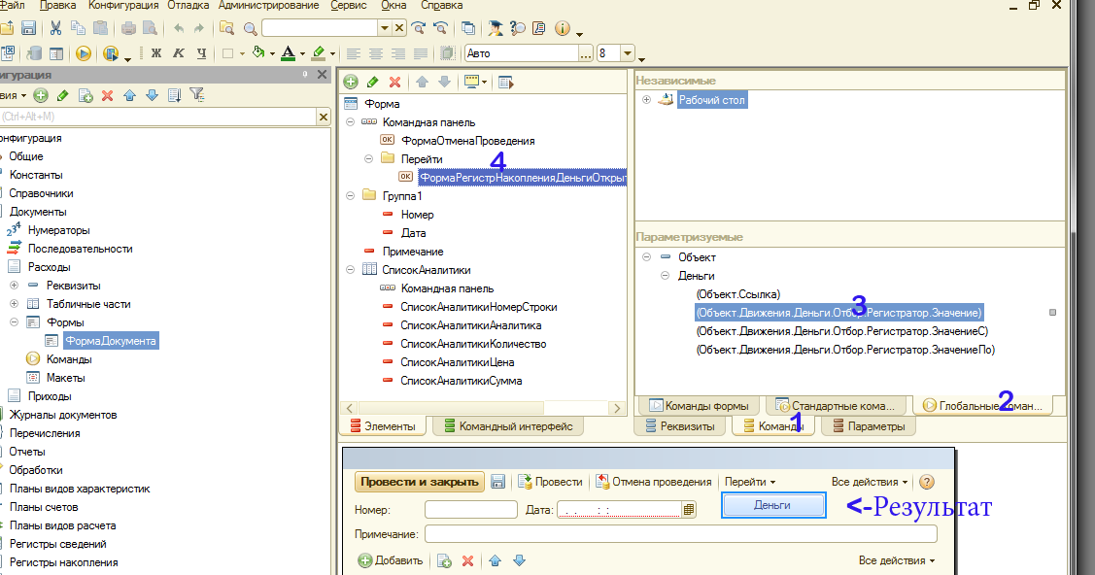Delete the selected form element with the red X
The image size is (1095, 575).
pyautogui.click(x=394, y=82)
